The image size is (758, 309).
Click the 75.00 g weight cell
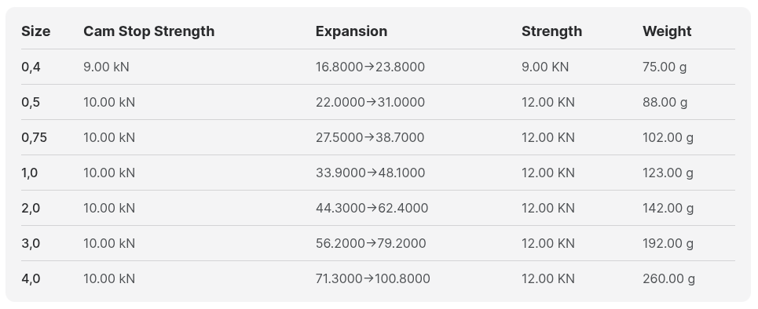pos(665,67)
